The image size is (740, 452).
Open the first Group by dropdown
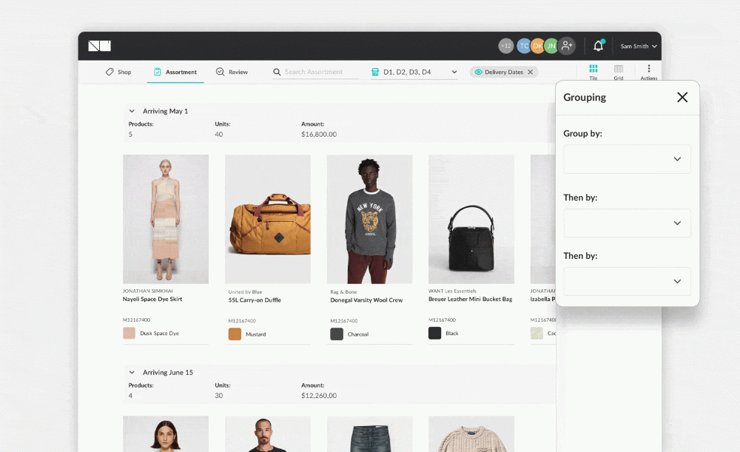coord(627,159)
